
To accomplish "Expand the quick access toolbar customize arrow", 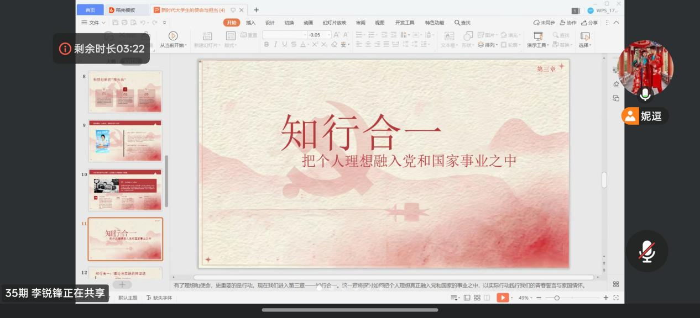I will [164, 23].
